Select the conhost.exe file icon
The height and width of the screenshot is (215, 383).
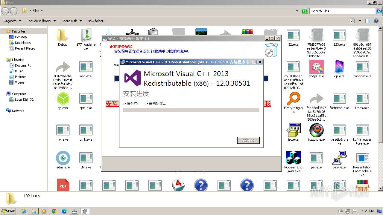(362, 67)
